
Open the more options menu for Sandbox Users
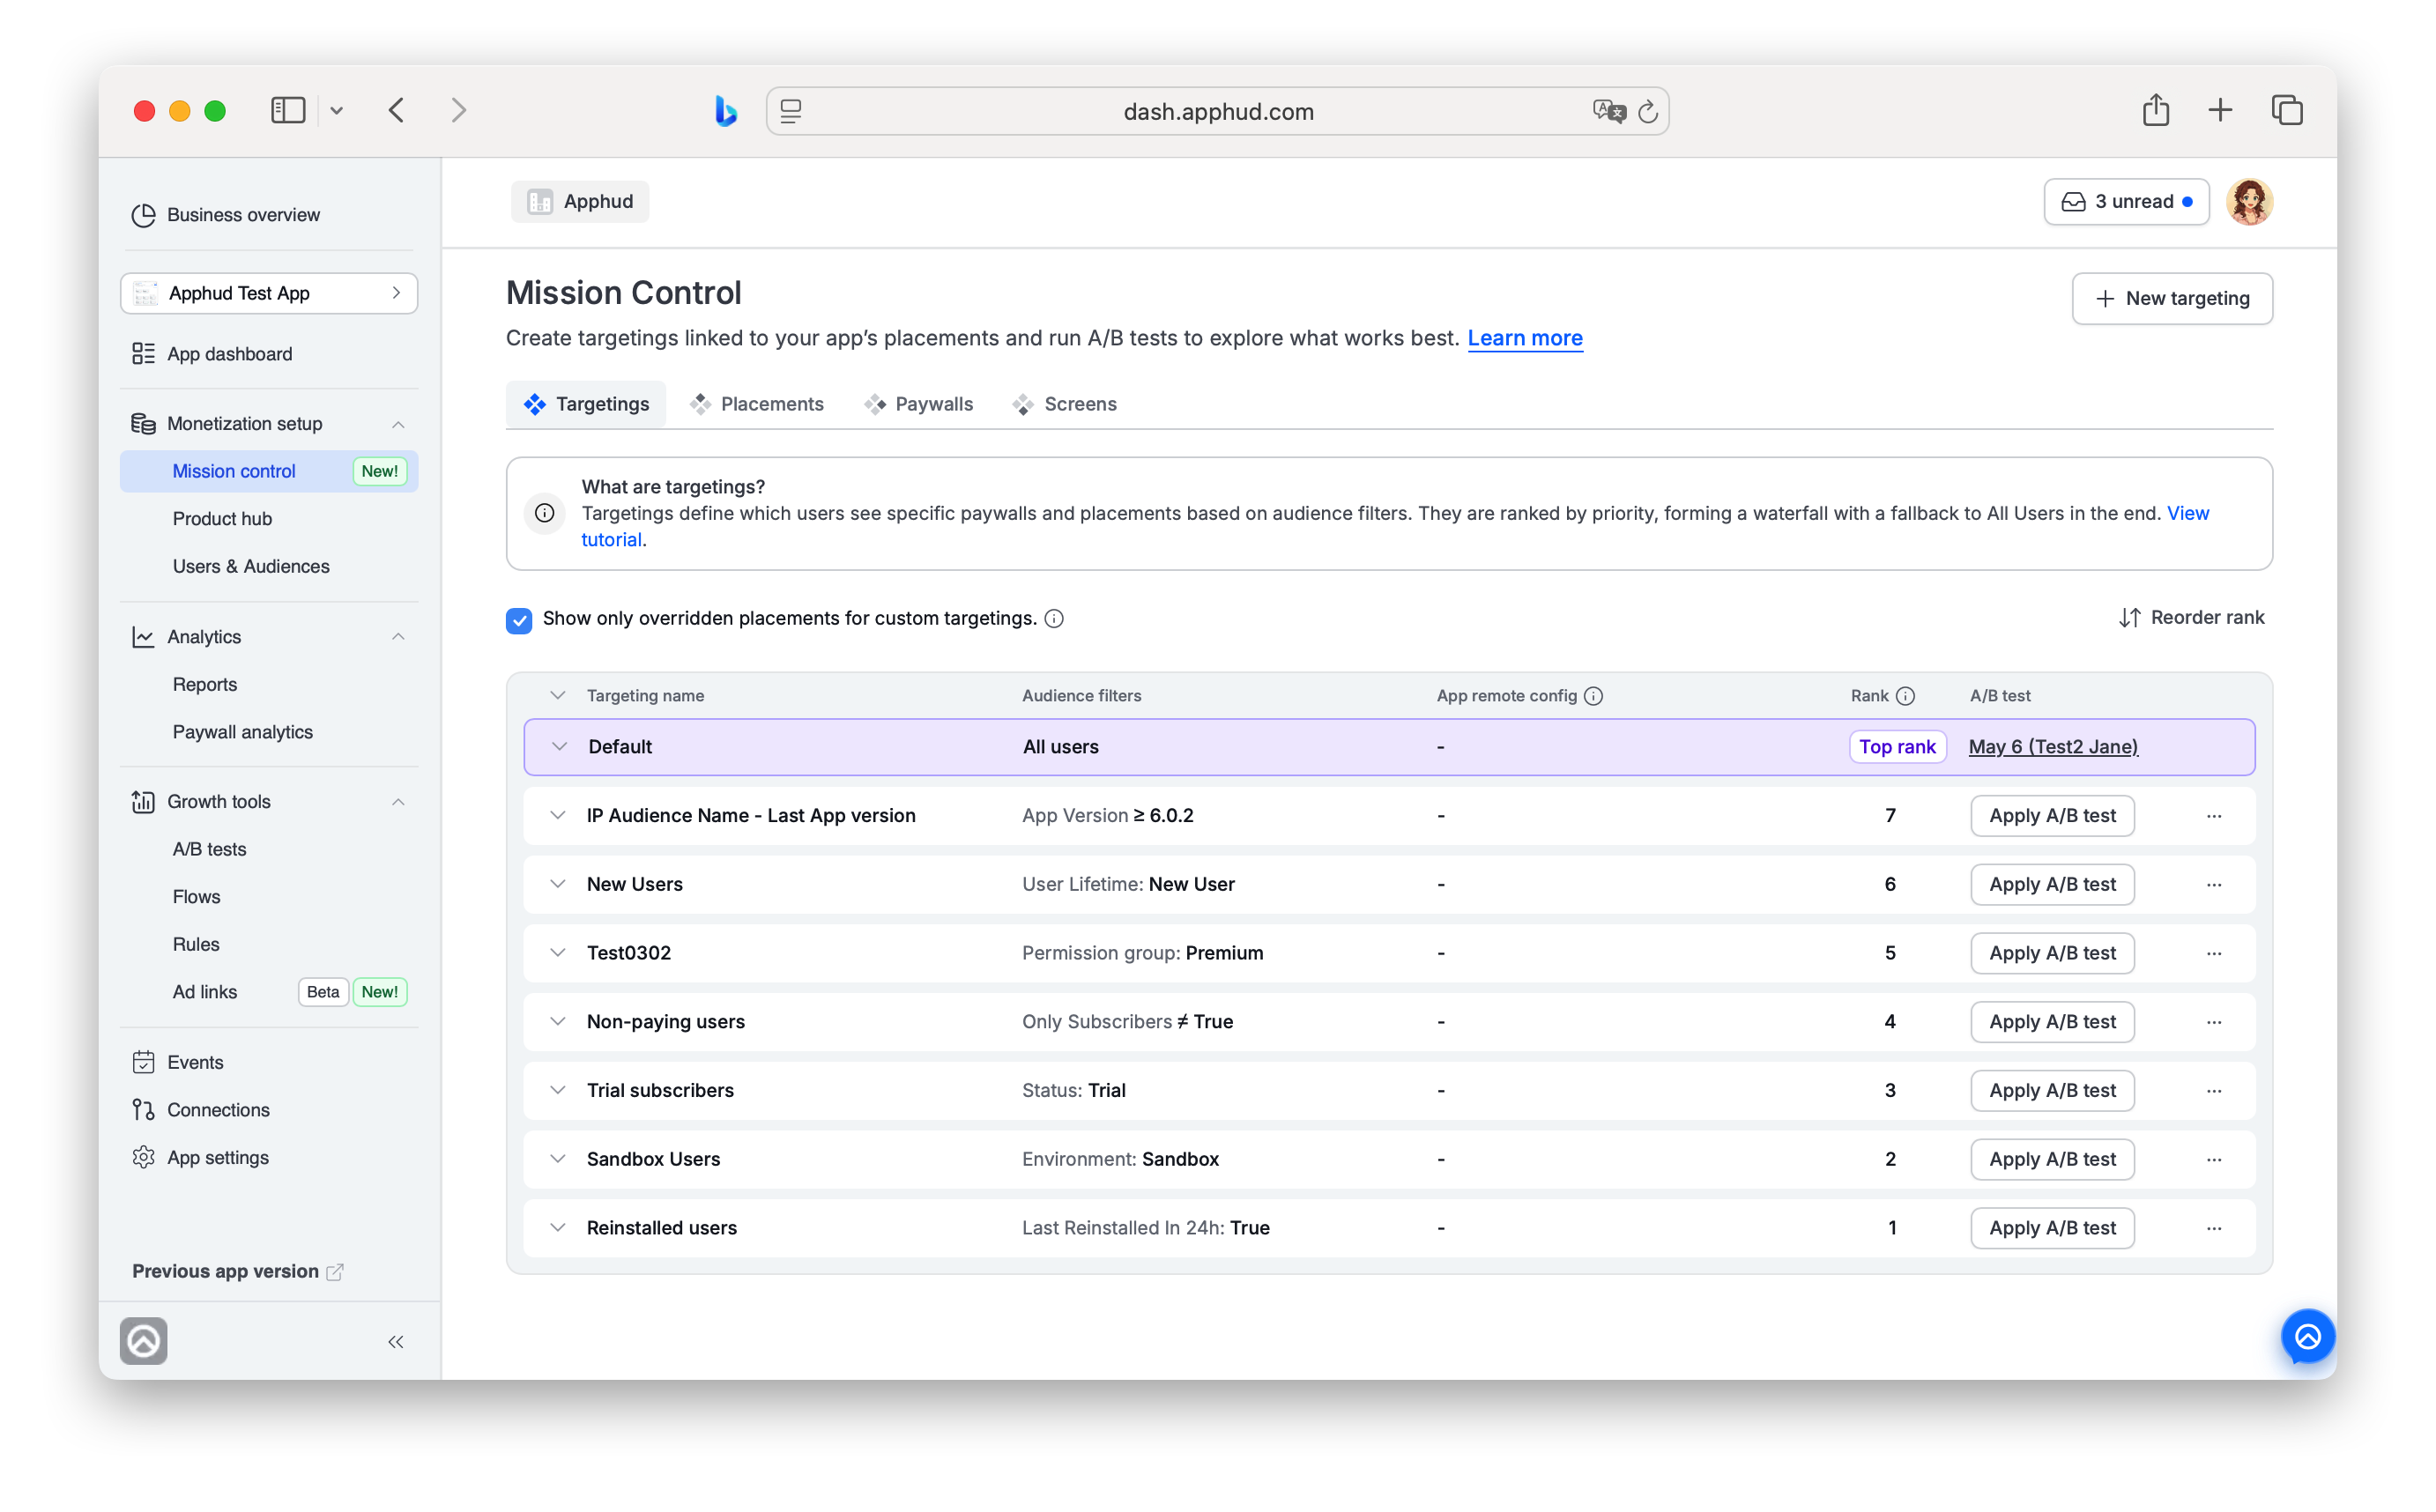[x=2214, y=1160]
